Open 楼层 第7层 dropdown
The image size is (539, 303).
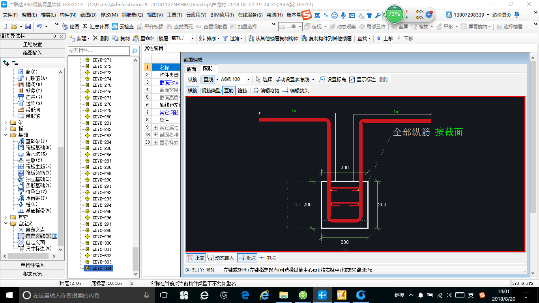pyautogui.click(x=192, y=38)
